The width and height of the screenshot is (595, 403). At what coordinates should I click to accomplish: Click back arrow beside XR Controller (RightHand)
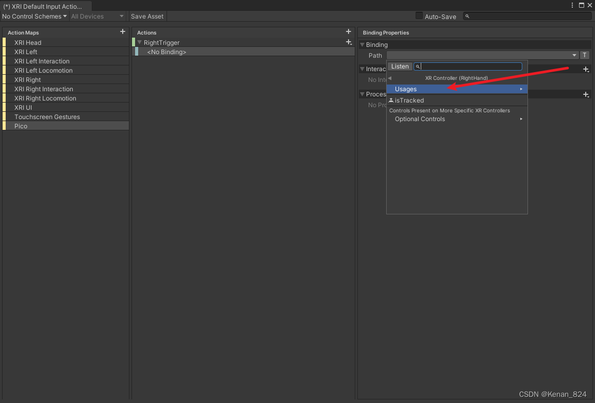coord(390,78)
